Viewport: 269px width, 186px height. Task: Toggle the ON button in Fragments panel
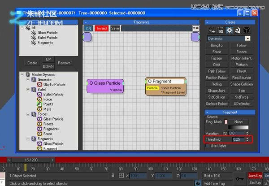88,28
